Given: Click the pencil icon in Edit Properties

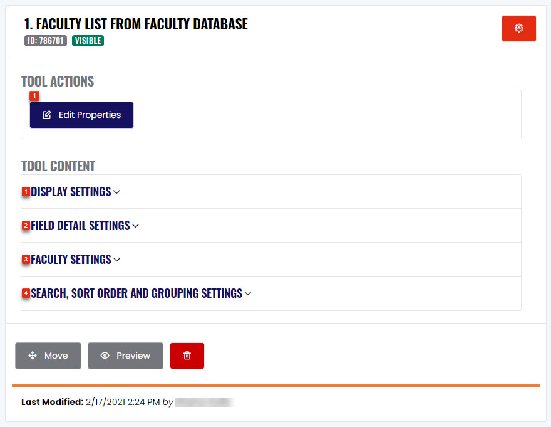Looking at the screenshot, I should click(47, 115).
